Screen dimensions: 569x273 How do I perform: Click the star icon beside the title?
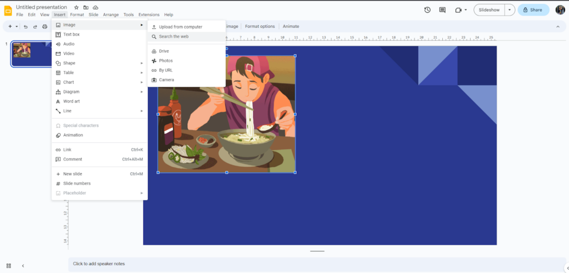tap(77, 7)
